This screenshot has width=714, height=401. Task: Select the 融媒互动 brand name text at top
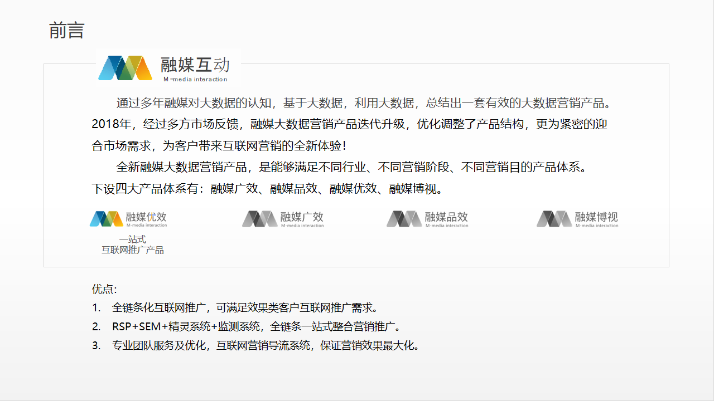coord(195,65)
